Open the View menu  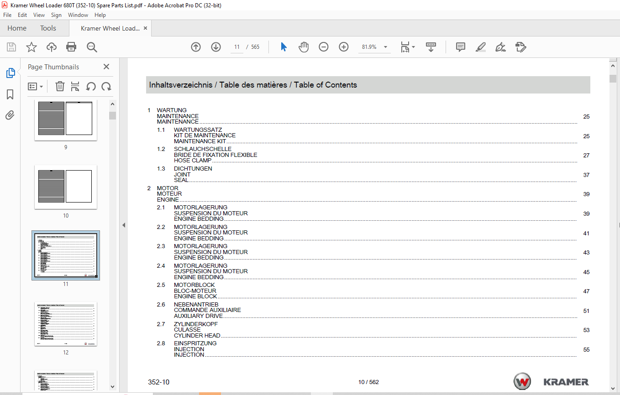tap(39, 15)
